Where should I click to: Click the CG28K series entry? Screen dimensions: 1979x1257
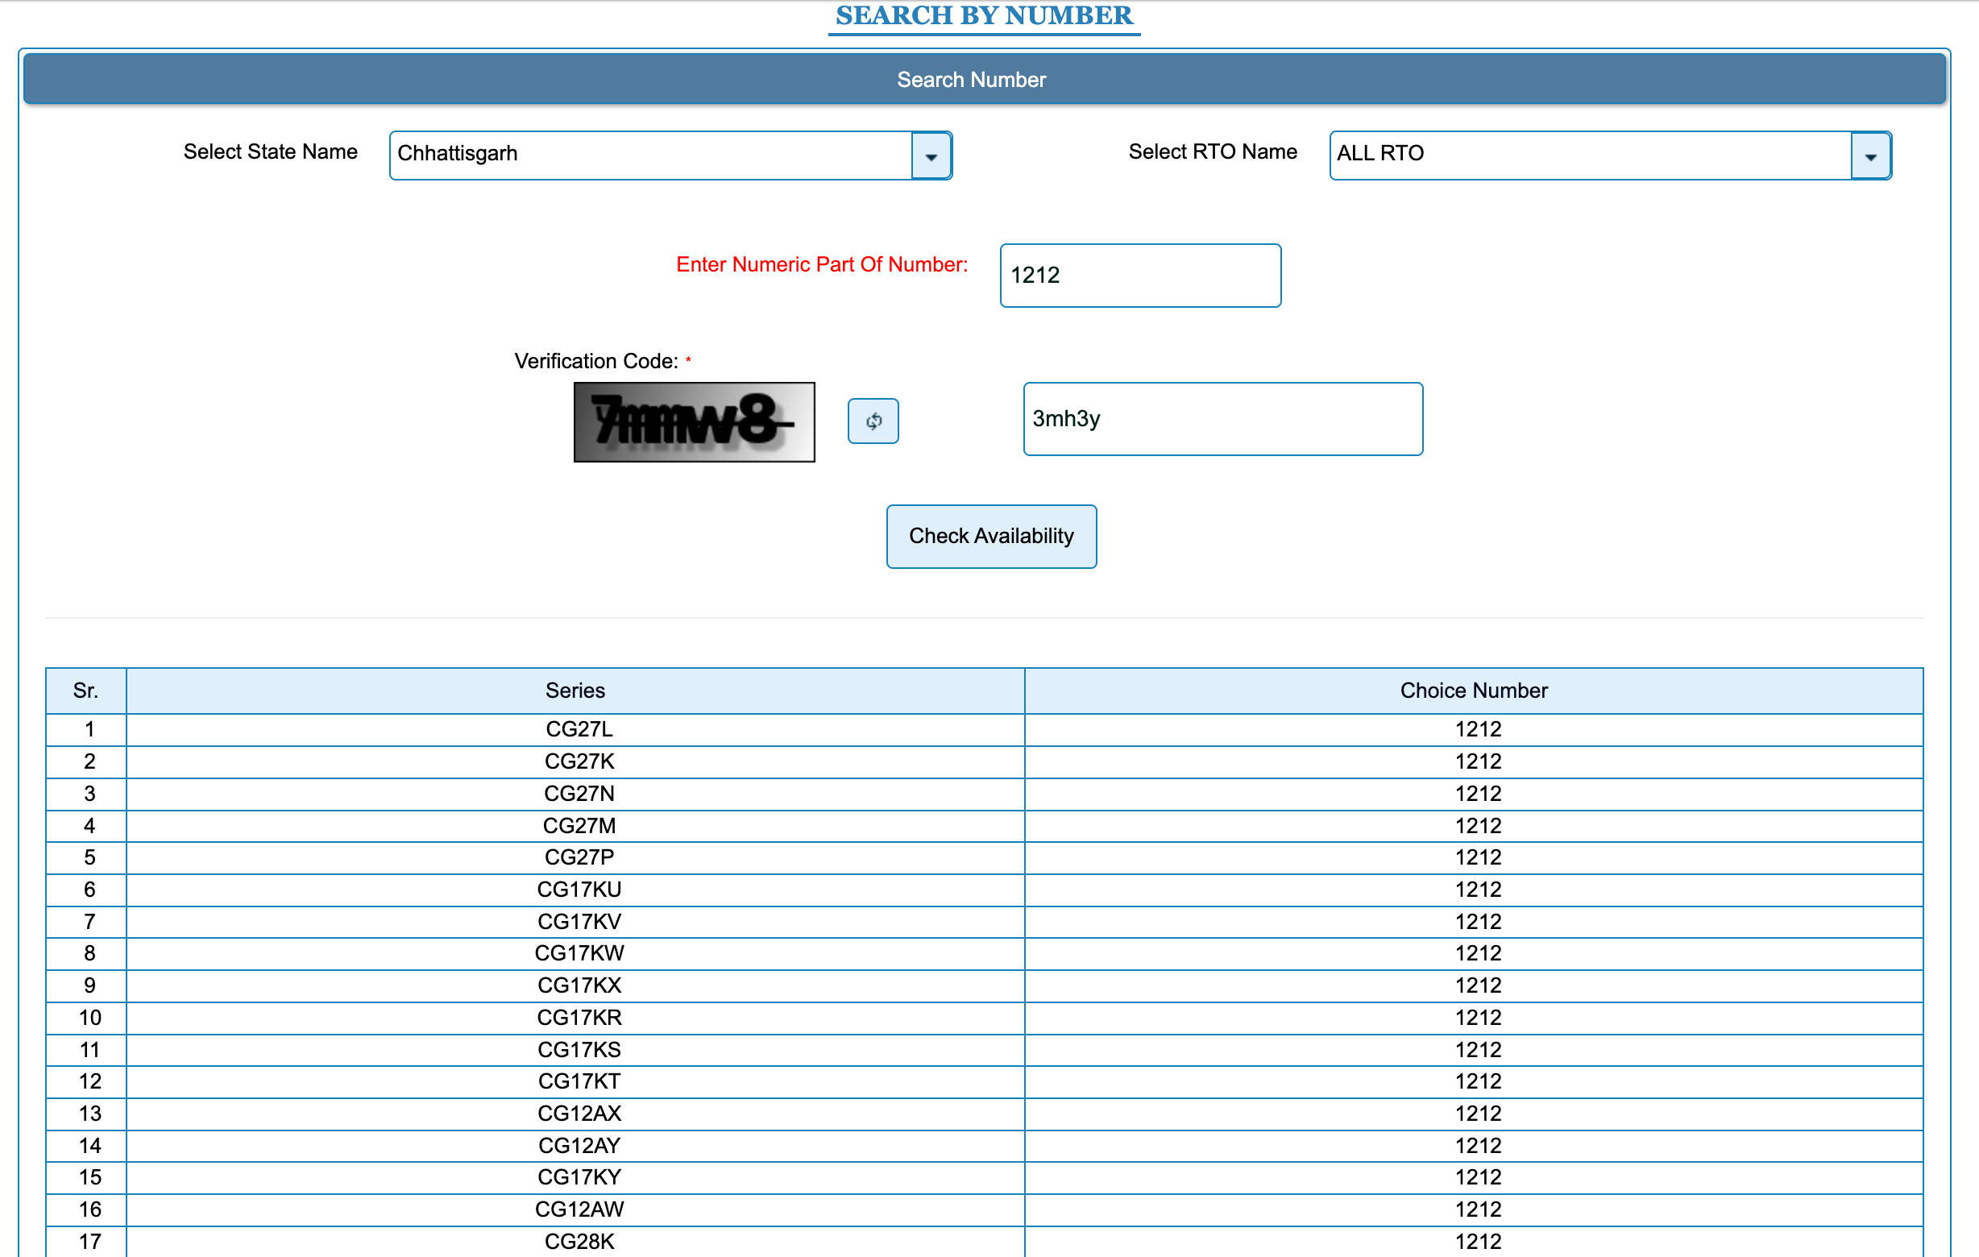(x=579, y=1242)
